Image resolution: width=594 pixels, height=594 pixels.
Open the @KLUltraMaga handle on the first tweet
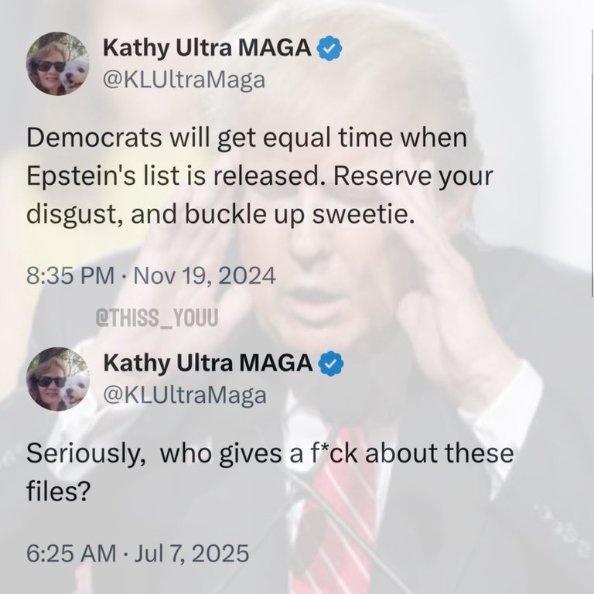coord(184,80)
